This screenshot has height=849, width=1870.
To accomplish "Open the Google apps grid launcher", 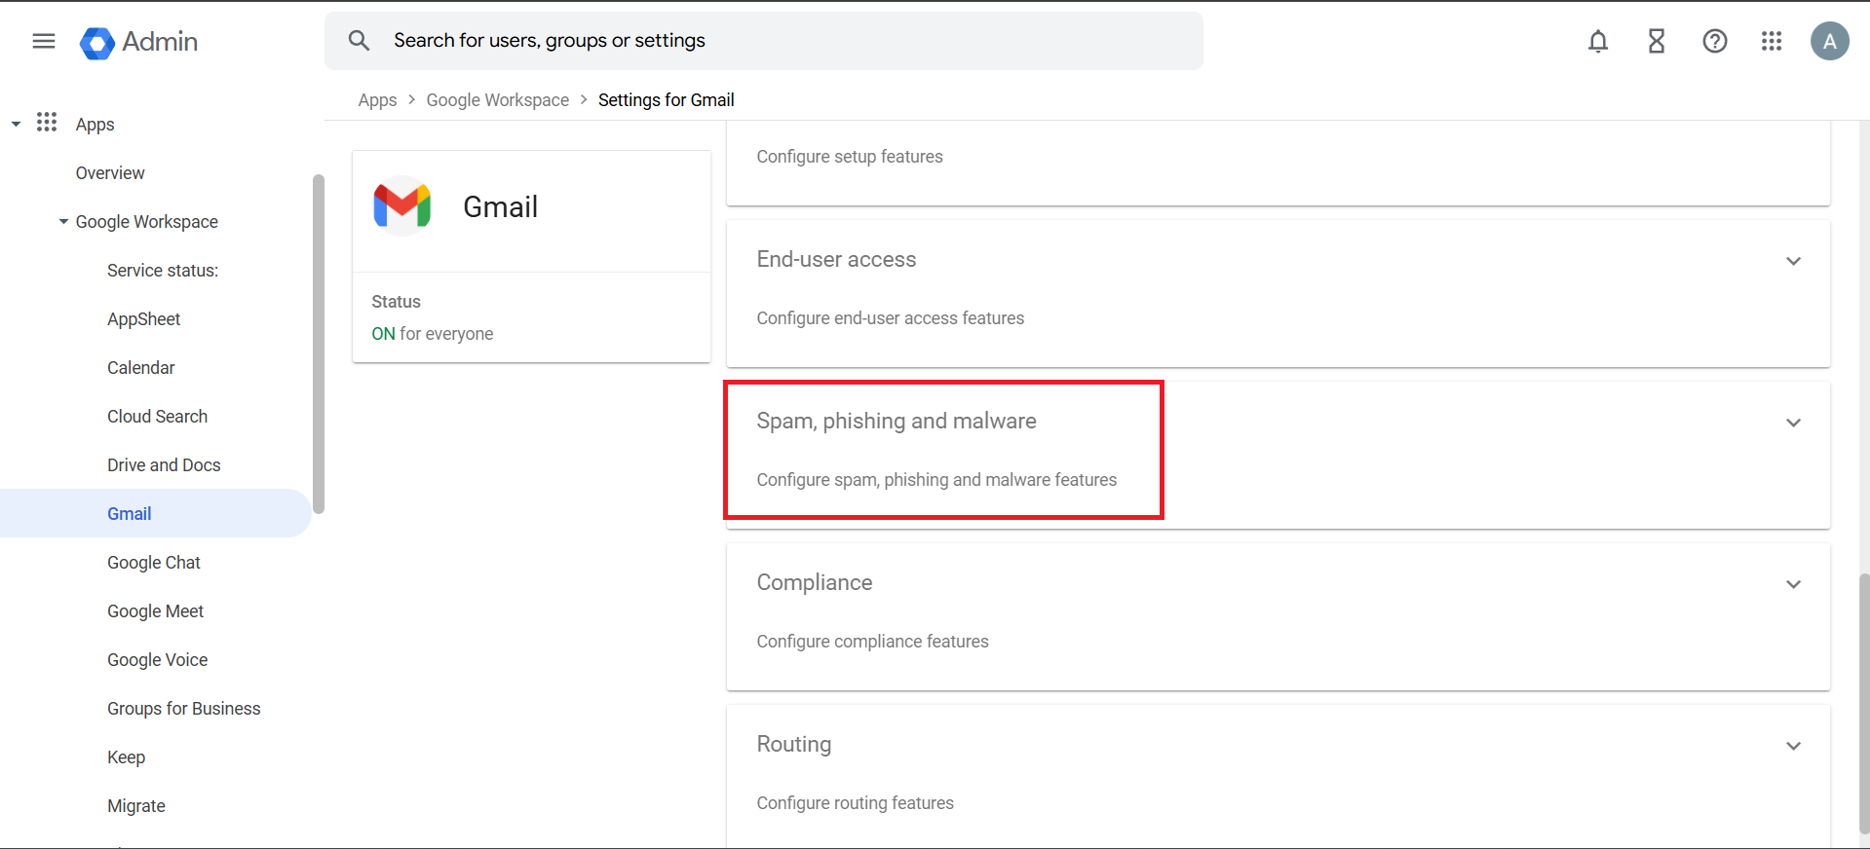I will click(x=1772, y=41).
